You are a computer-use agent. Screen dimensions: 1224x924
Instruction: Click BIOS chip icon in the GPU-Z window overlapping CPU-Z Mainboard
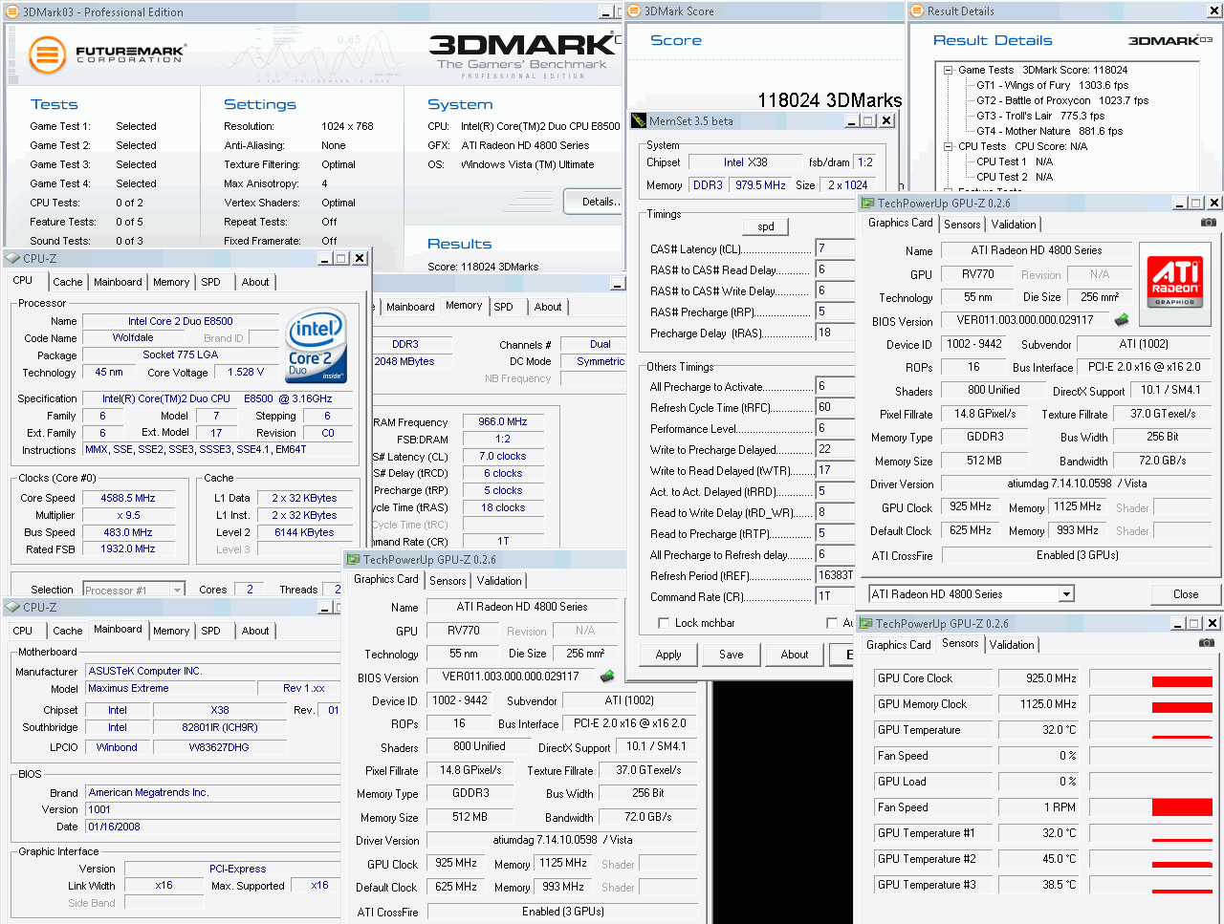[x=606, y=676]
